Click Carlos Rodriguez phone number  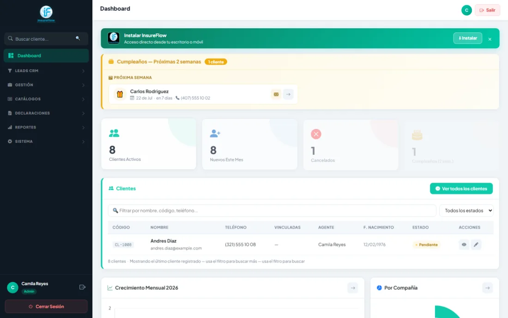point(195,98)
